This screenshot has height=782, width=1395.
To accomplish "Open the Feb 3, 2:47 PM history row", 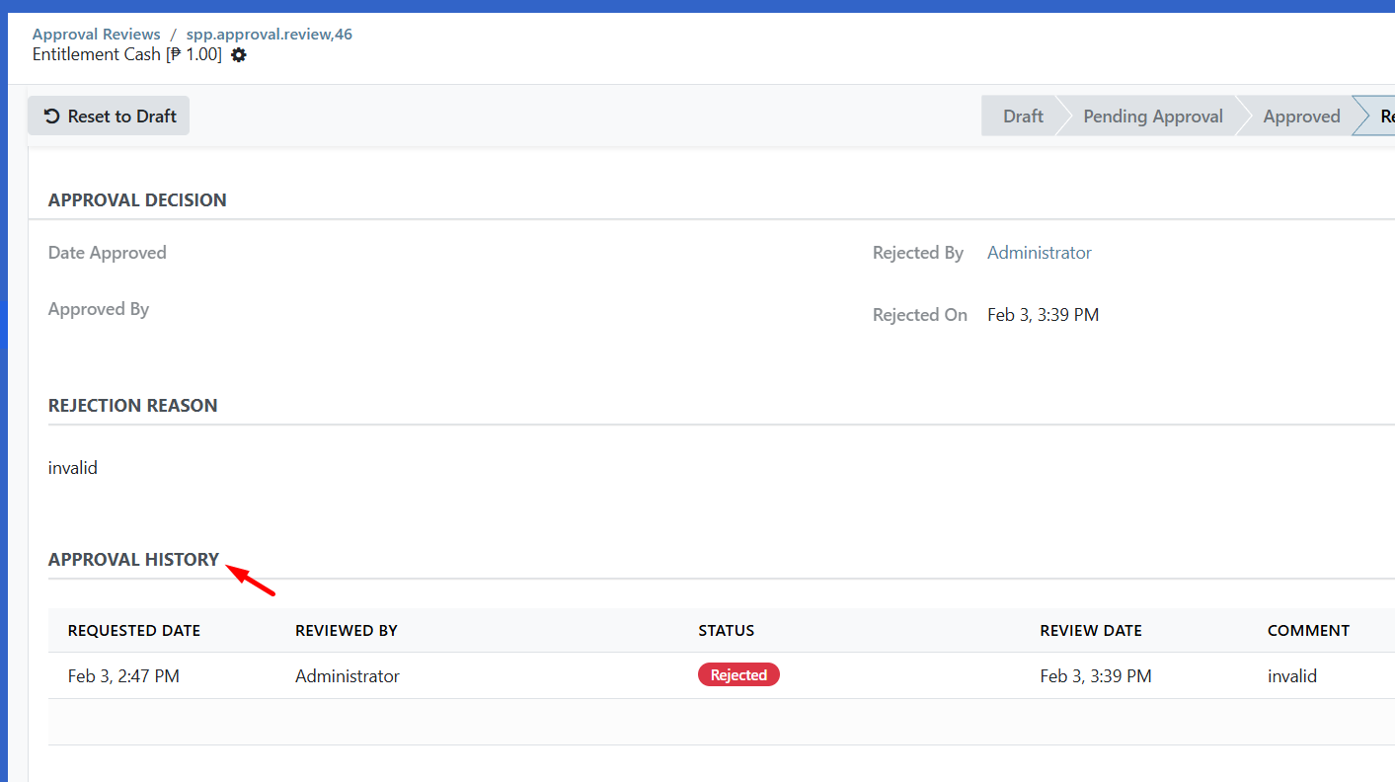I will pos(123,676).
